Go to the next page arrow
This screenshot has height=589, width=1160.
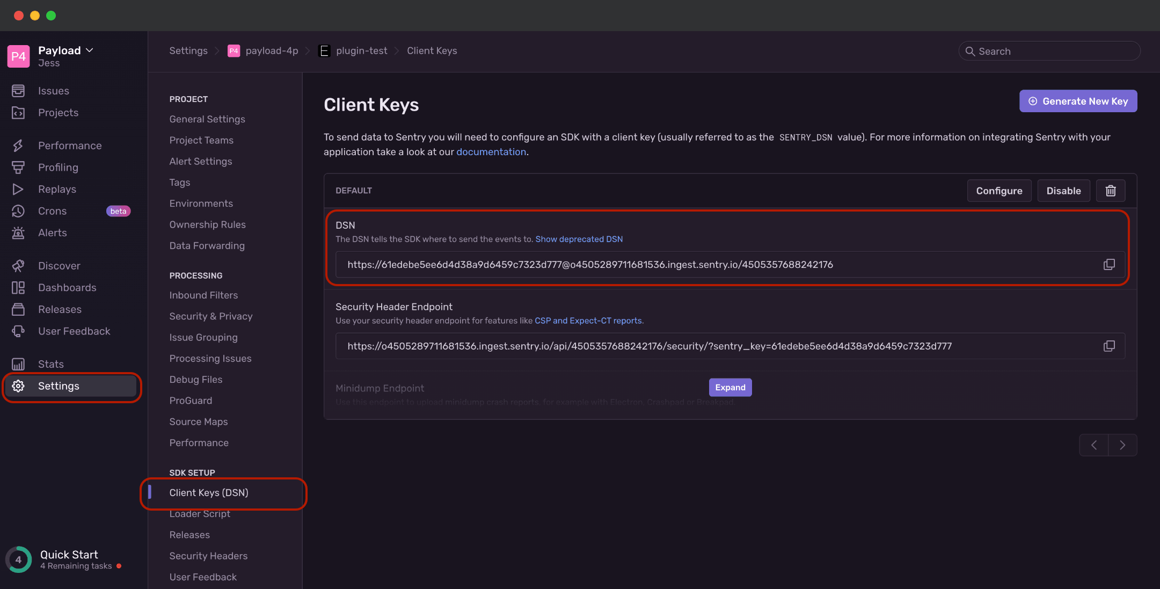(x=1122, y=445)
